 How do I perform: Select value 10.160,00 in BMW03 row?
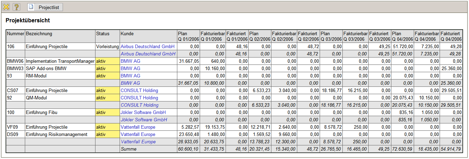(x=213, y=68)
